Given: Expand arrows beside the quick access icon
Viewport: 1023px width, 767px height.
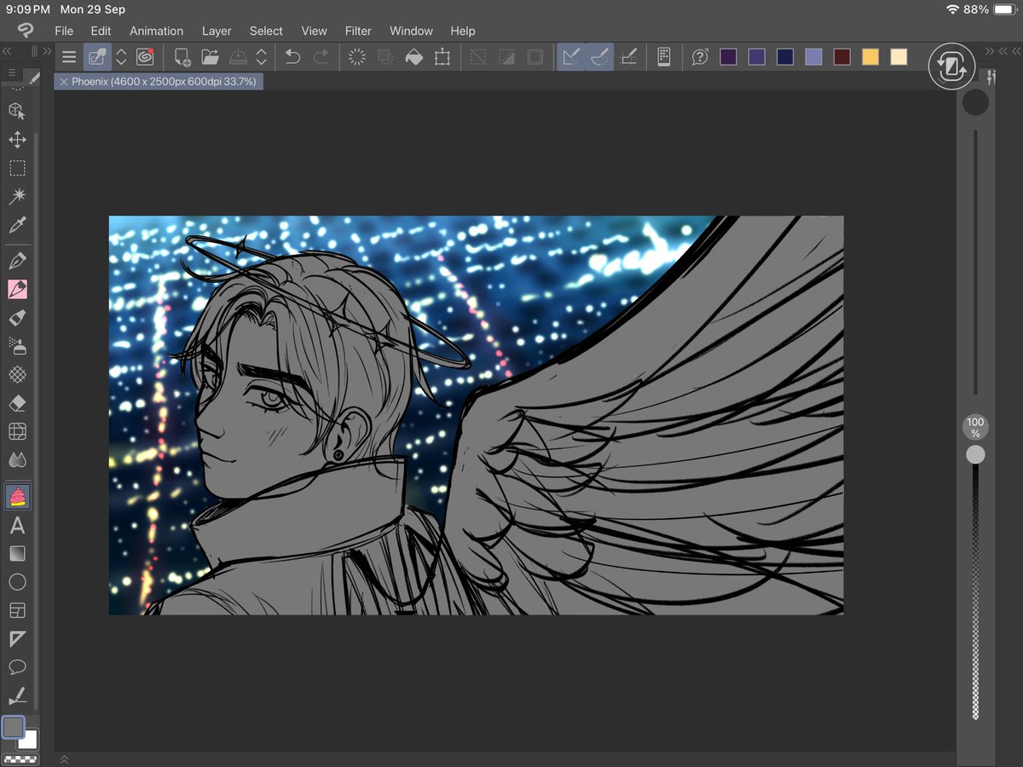Looking at the screenshot, I should tap(121, 58).
